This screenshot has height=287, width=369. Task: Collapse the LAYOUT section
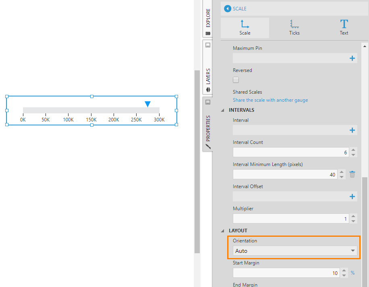pyautogui.click(x=223, y=231)
